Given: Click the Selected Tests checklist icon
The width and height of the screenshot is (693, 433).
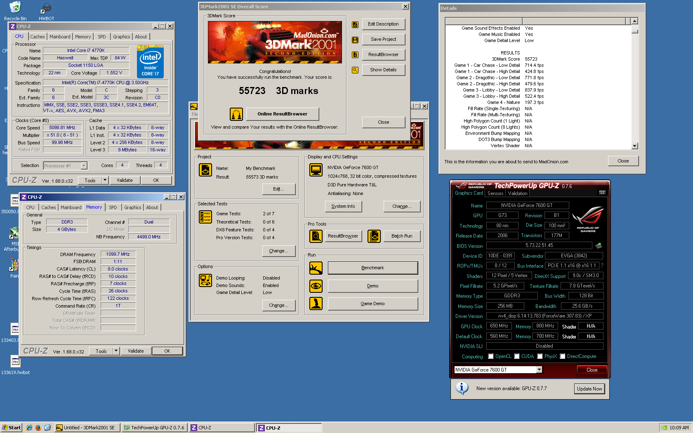Looking at the screenshot, I should (205, 217).
